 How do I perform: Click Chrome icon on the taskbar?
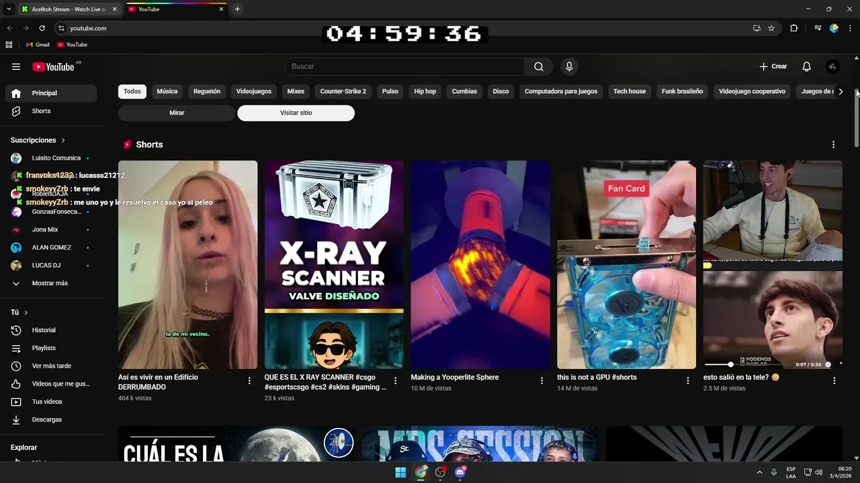click(421, 472)
